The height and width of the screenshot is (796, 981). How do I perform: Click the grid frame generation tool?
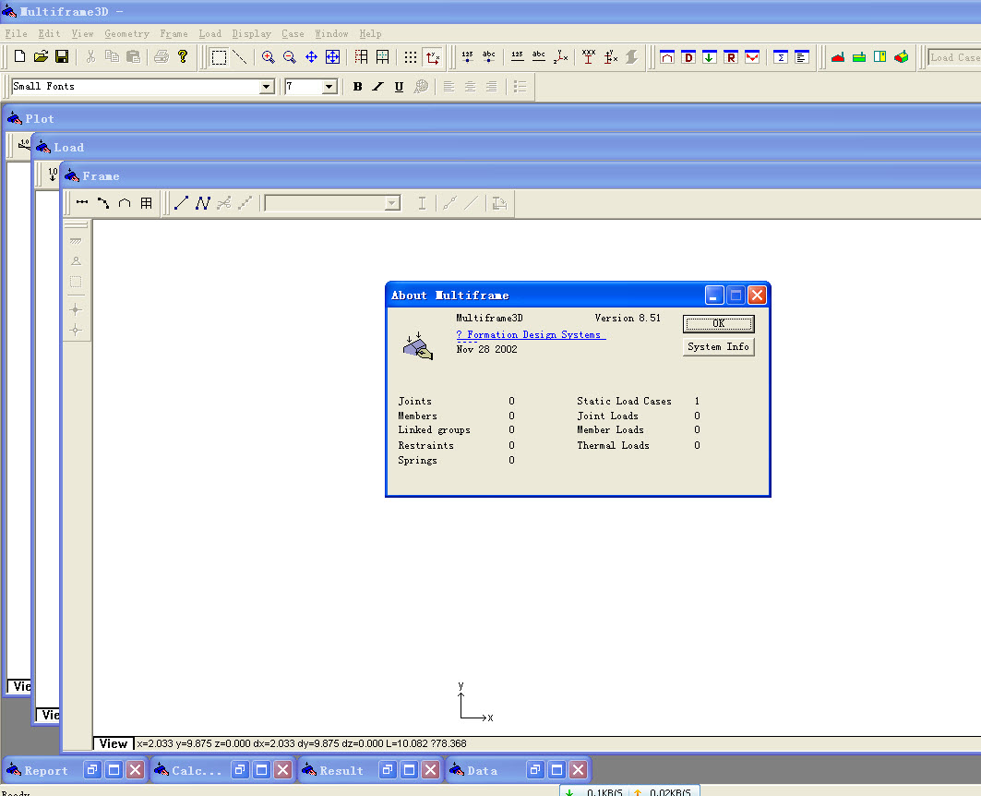146,203
